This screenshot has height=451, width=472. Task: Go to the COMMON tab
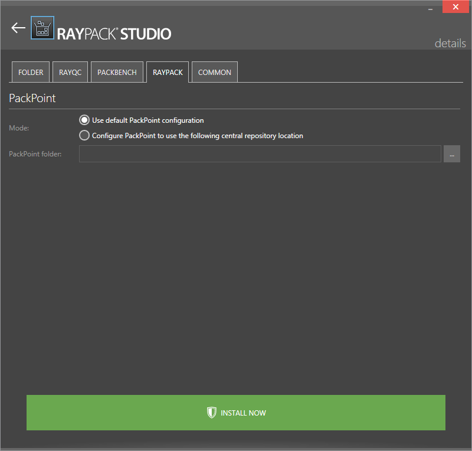215,72
